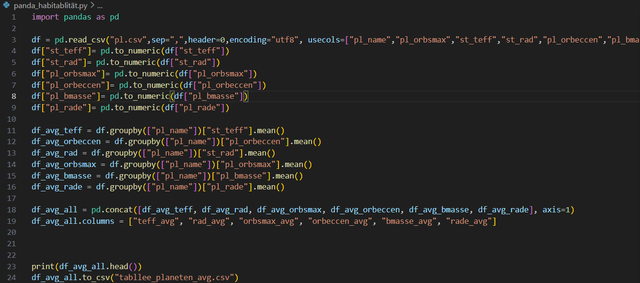Click the 'print' function on line 23
640x283 pixels.
43,266
